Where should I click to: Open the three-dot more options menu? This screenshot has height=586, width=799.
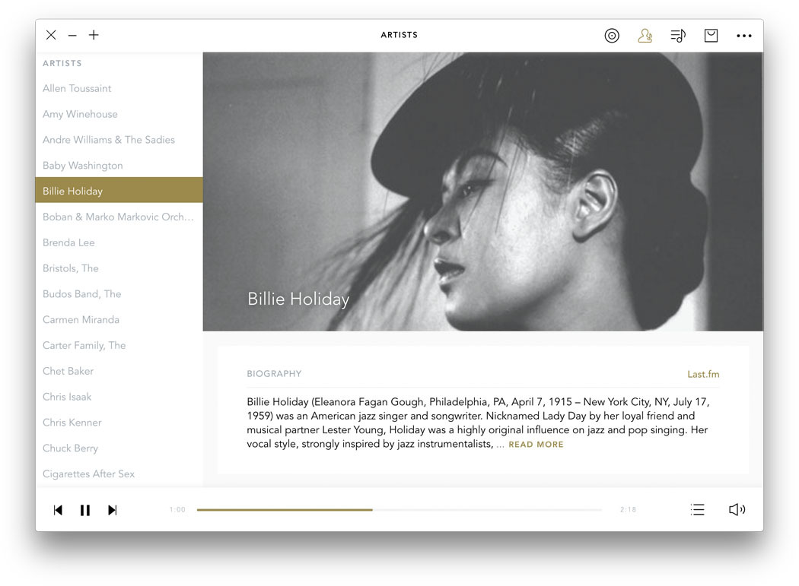coord(743,36)
